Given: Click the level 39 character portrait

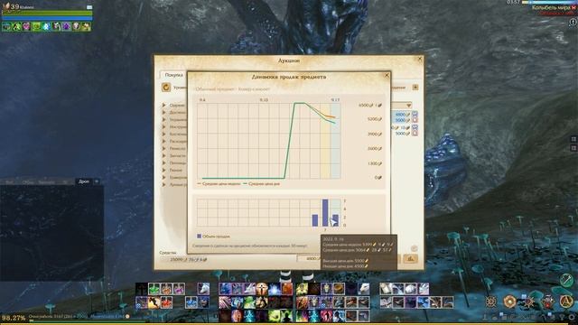Looking at the screenshot, I should 6,5.
